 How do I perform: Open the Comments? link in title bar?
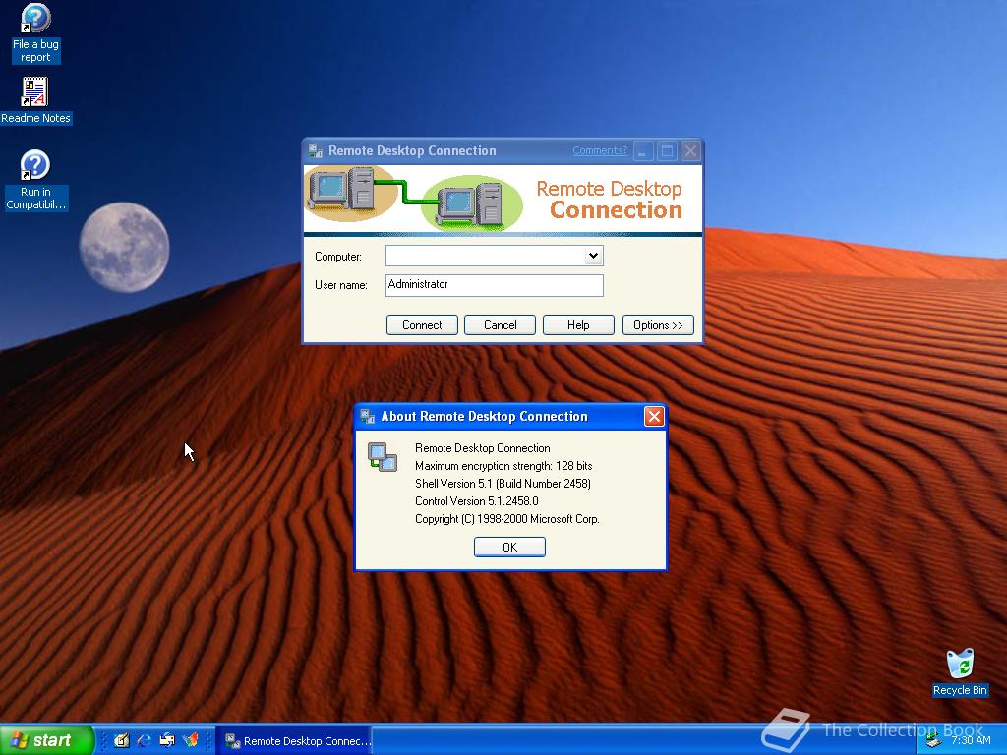point(599,150)
